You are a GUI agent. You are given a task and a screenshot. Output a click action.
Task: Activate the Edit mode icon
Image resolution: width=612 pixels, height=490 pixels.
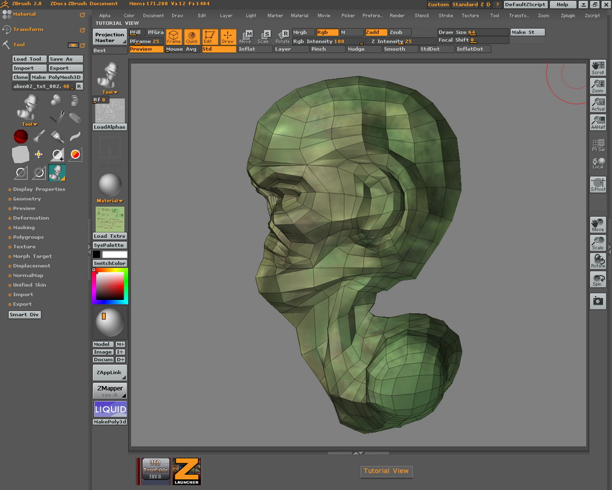tap(210, 37)
